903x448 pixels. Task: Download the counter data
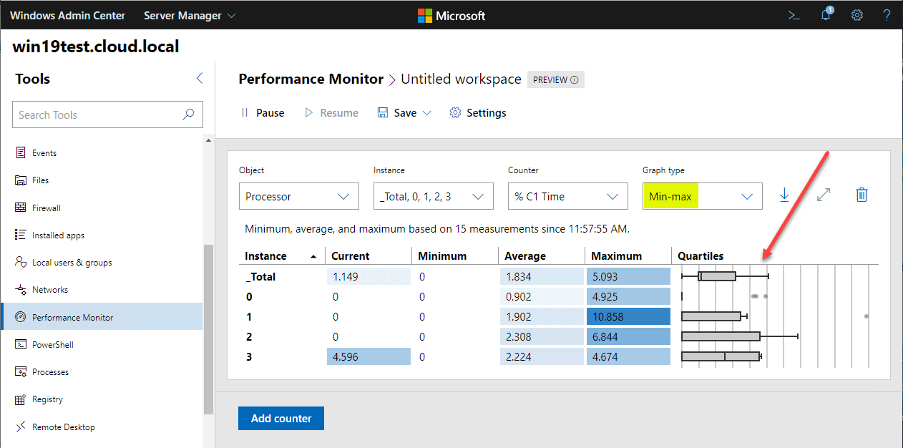pos(784,195)
